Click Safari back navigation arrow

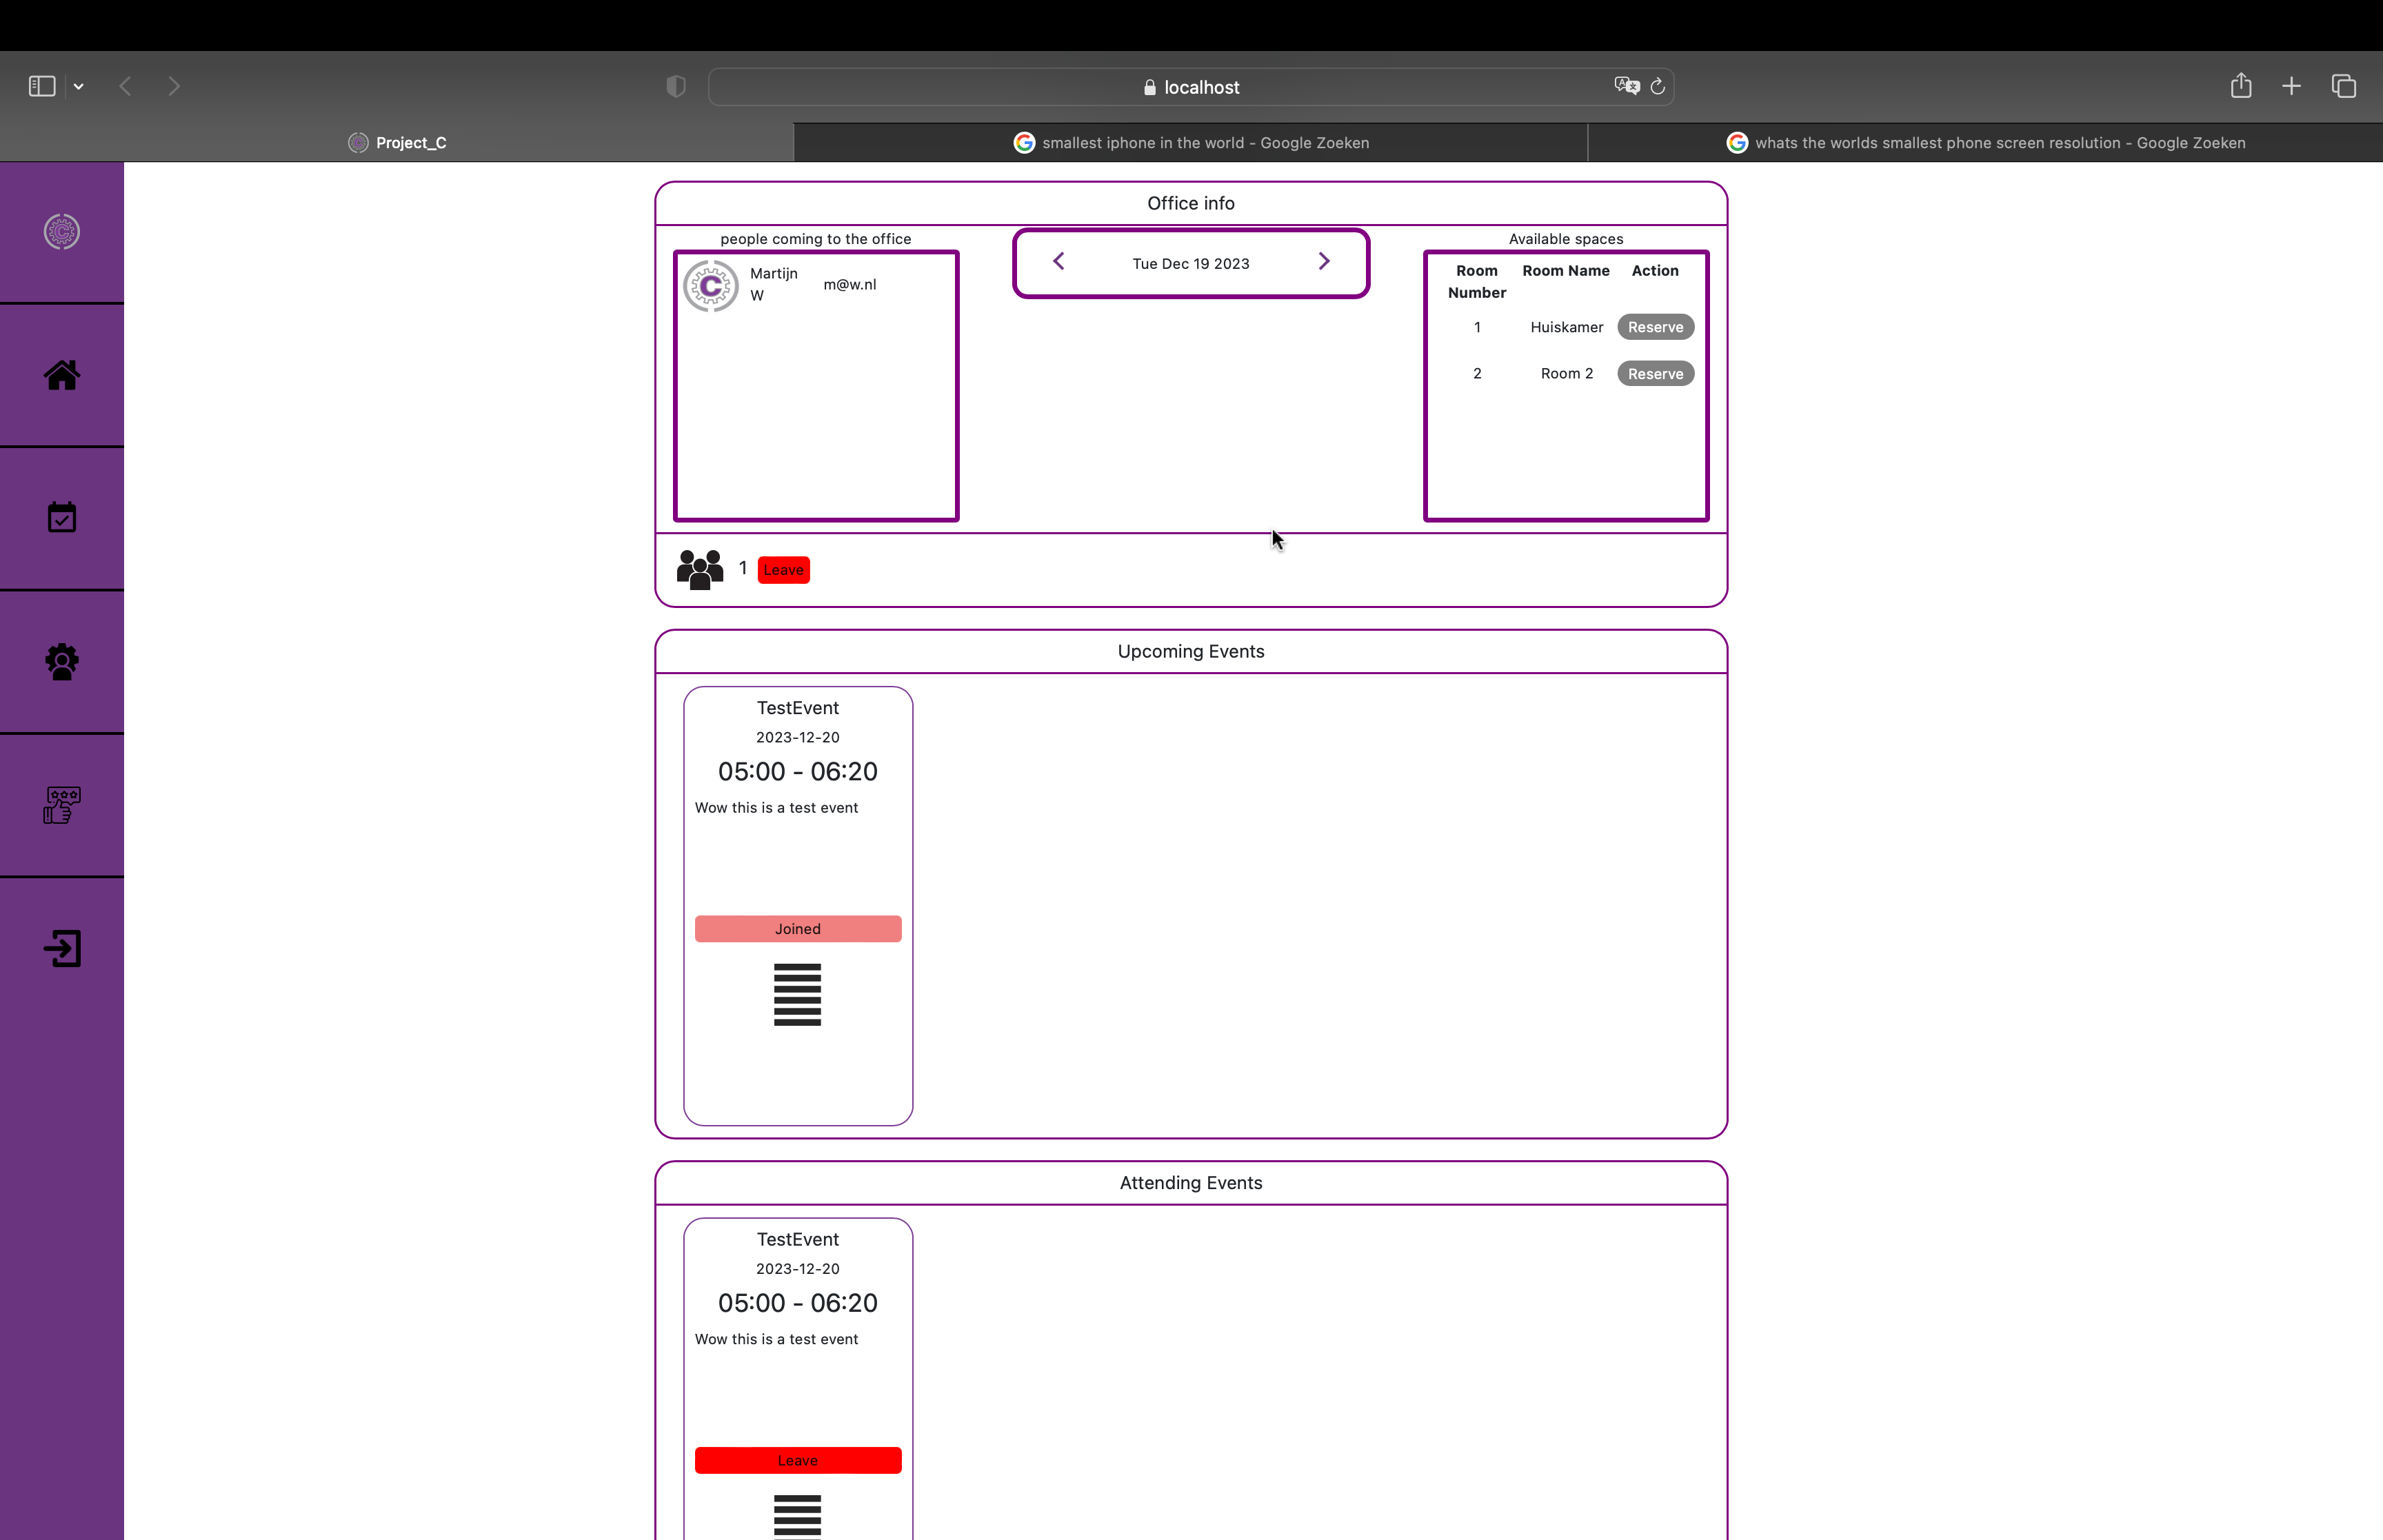pyautogui.click(x=125, y=87)
